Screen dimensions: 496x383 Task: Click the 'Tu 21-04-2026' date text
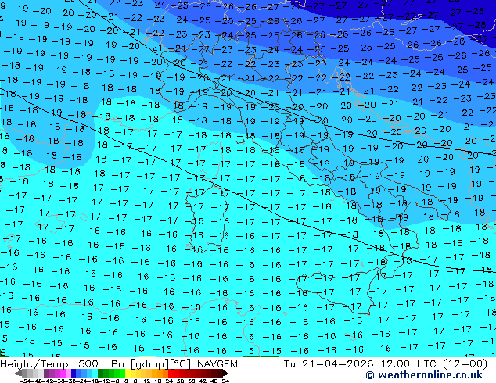pyautogui.click(x=329, y=364)
